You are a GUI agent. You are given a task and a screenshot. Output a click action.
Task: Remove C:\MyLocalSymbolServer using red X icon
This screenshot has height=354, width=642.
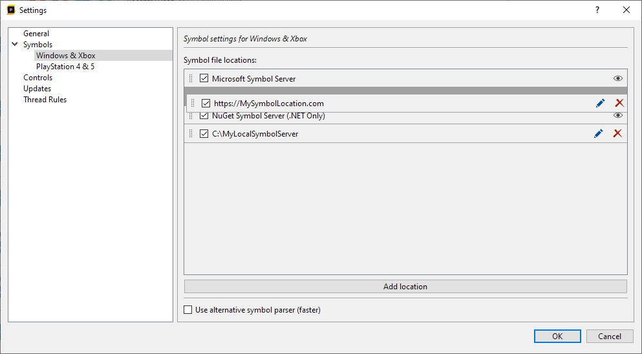[617, 133]
